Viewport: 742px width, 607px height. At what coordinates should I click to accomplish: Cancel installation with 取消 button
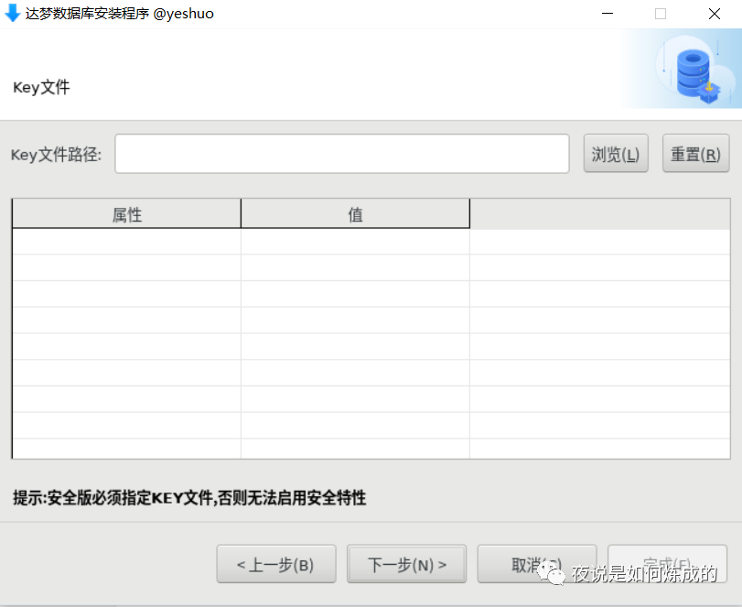point(537,564)
